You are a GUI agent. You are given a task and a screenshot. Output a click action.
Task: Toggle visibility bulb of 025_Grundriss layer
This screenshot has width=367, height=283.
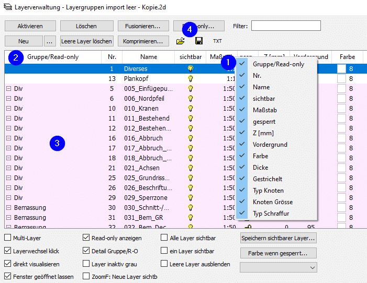191,178
